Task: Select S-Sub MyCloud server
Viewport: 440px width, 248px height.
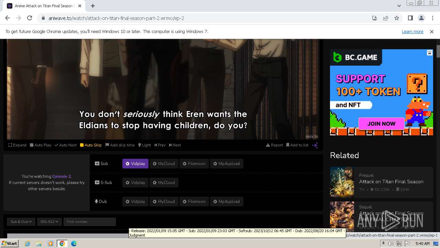Action: tap(164, 183)
